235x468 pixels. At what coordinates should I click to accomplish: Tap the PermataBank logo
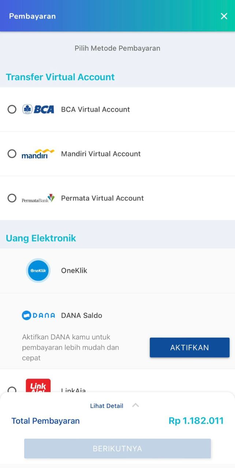click(38, 198)
